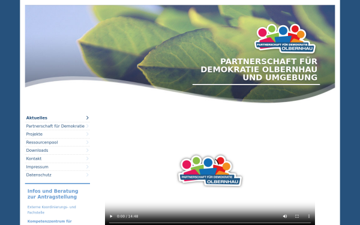Click chevron next to Aktuelles
This screenshot has height=225, width=360.
click(87, 118)
